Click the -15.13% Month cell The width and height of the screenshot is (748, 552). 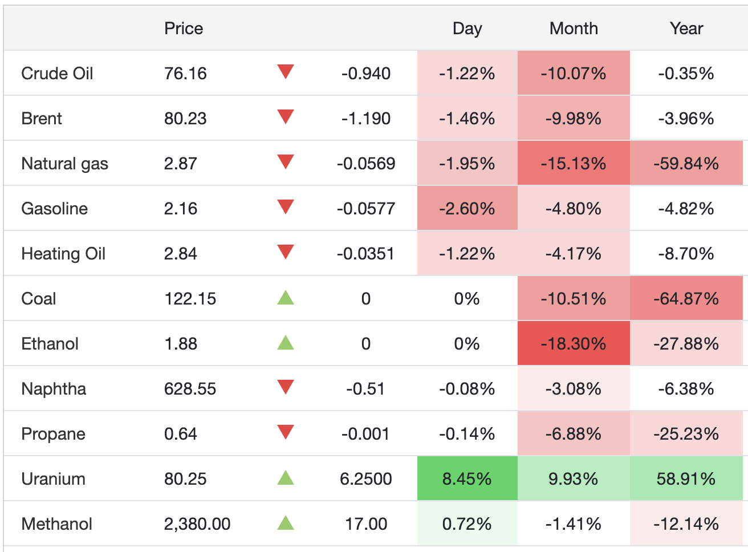coord(574,163)
